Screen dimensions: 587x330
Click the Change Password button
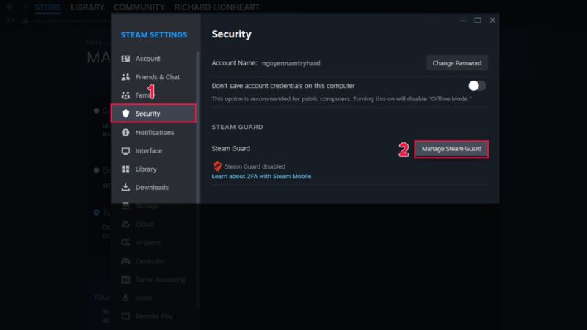pyautogui.click(x=457, y=63)
